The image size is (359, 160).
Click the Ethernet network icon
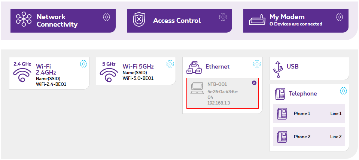(194, 67)
